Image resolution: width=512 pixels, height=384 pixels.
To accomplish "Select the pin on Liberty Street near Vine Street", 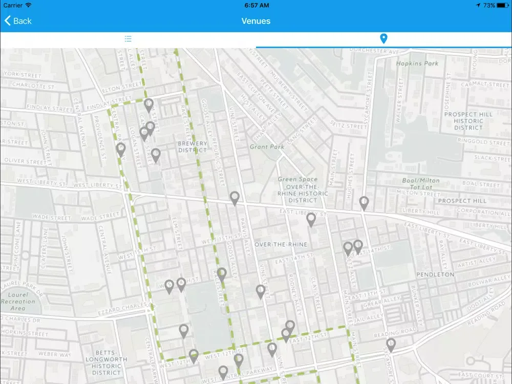I will (234, 199).
